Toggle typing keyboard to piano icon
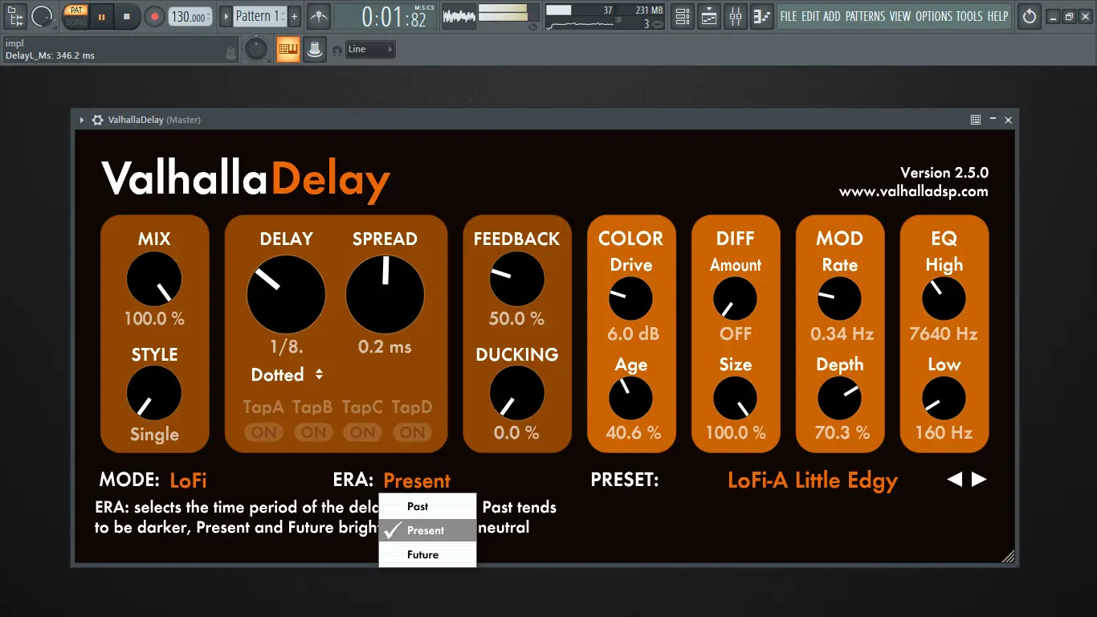 [x=288, y=50]
